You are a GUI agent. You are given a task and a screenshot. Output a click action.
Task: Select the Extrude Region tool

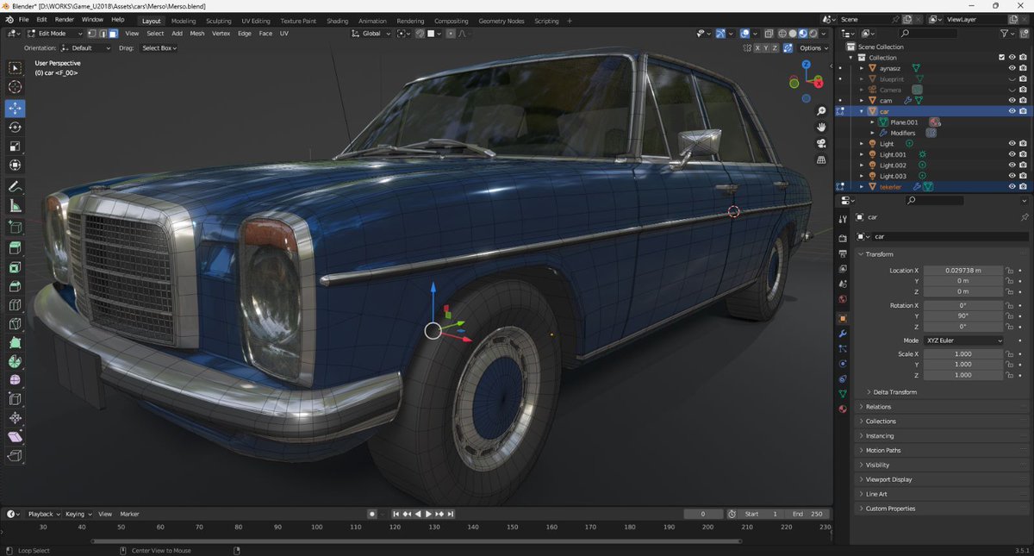(15, 248)
